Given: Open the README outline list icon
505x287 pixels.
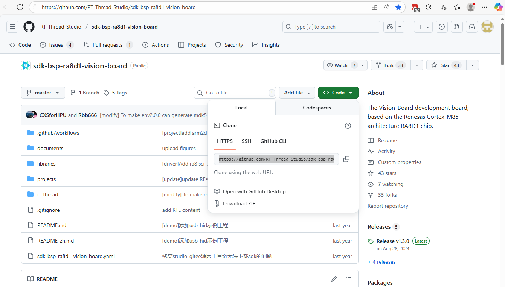Looking at the screenshot, I should point(349,279).
